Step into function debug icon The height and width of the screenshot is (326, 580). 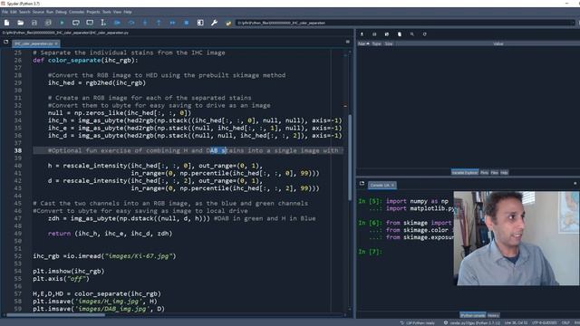tap(145, 23)
